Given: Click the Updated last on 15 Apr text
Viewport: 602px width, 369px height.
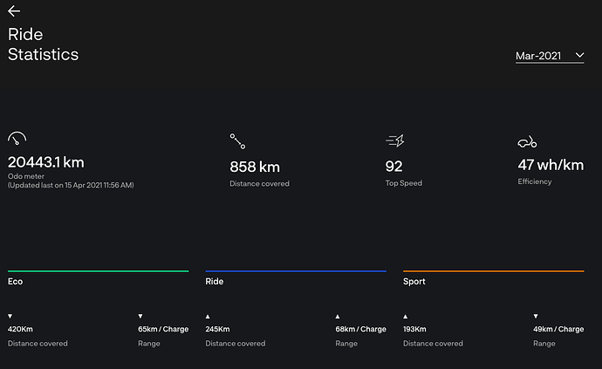Looking at the screenshot, I should pos(71,185).
